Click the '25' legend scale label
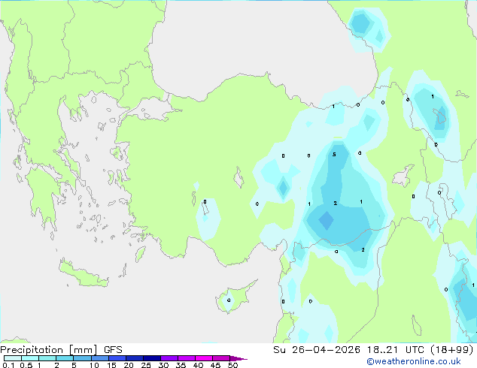 coord(146,365)
